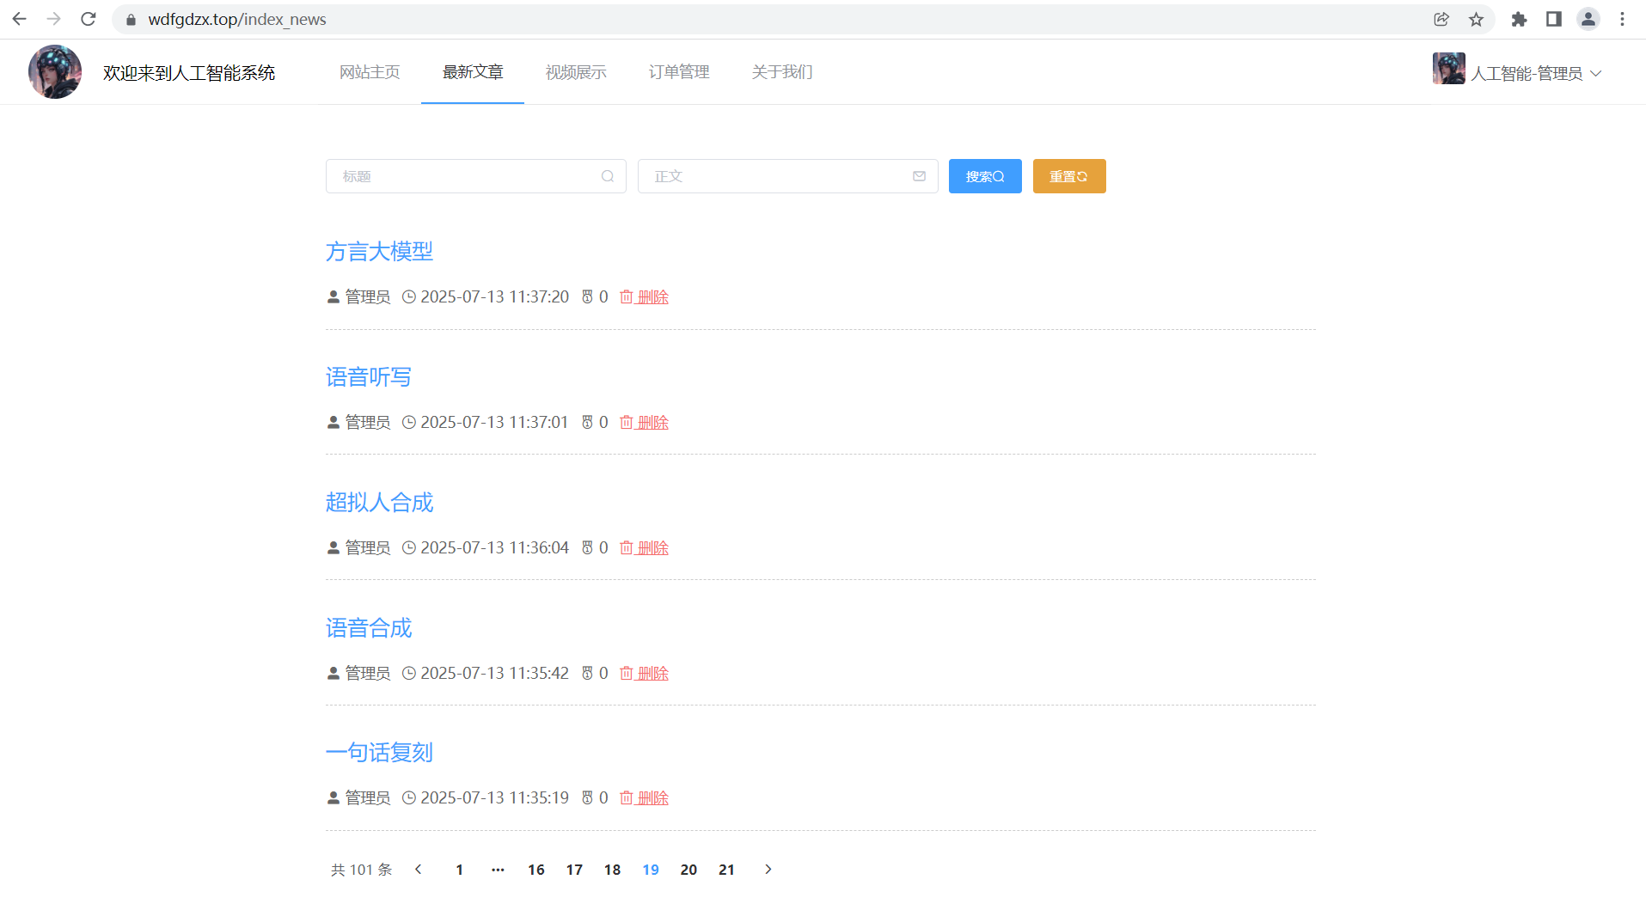Click the lock site info icon
Screen dimensions: 1646x904
(131, 20)
